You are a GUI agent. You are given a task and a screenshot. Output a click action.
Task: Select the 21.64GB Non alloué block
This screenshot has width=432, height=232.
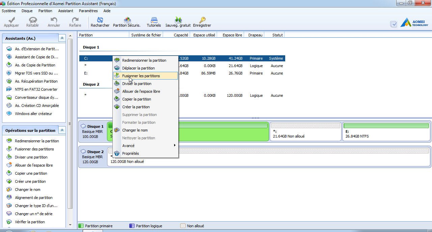click(305, 132)
